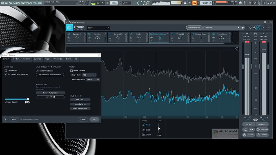Load the next preset arrow
The width and height of the screenshot is (276, 155).
tap(243, 28)
